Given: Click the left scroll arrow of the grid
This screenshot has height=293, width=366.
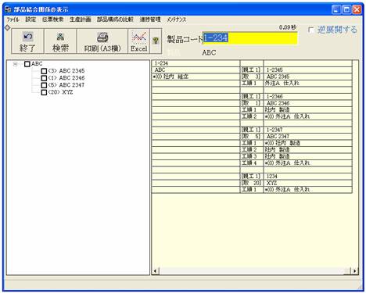Looking at the screenshot, I should pyautogui.click(x=155, y=271).
